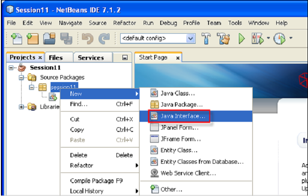Open the File menu
The image size is (308, 196).
point(12,23)
